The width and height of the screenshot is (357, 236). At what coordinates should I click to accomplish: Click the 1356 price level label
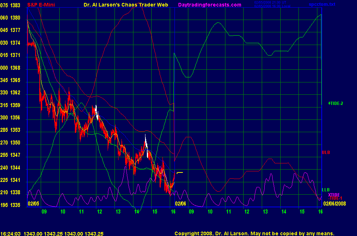click(15, 118)
